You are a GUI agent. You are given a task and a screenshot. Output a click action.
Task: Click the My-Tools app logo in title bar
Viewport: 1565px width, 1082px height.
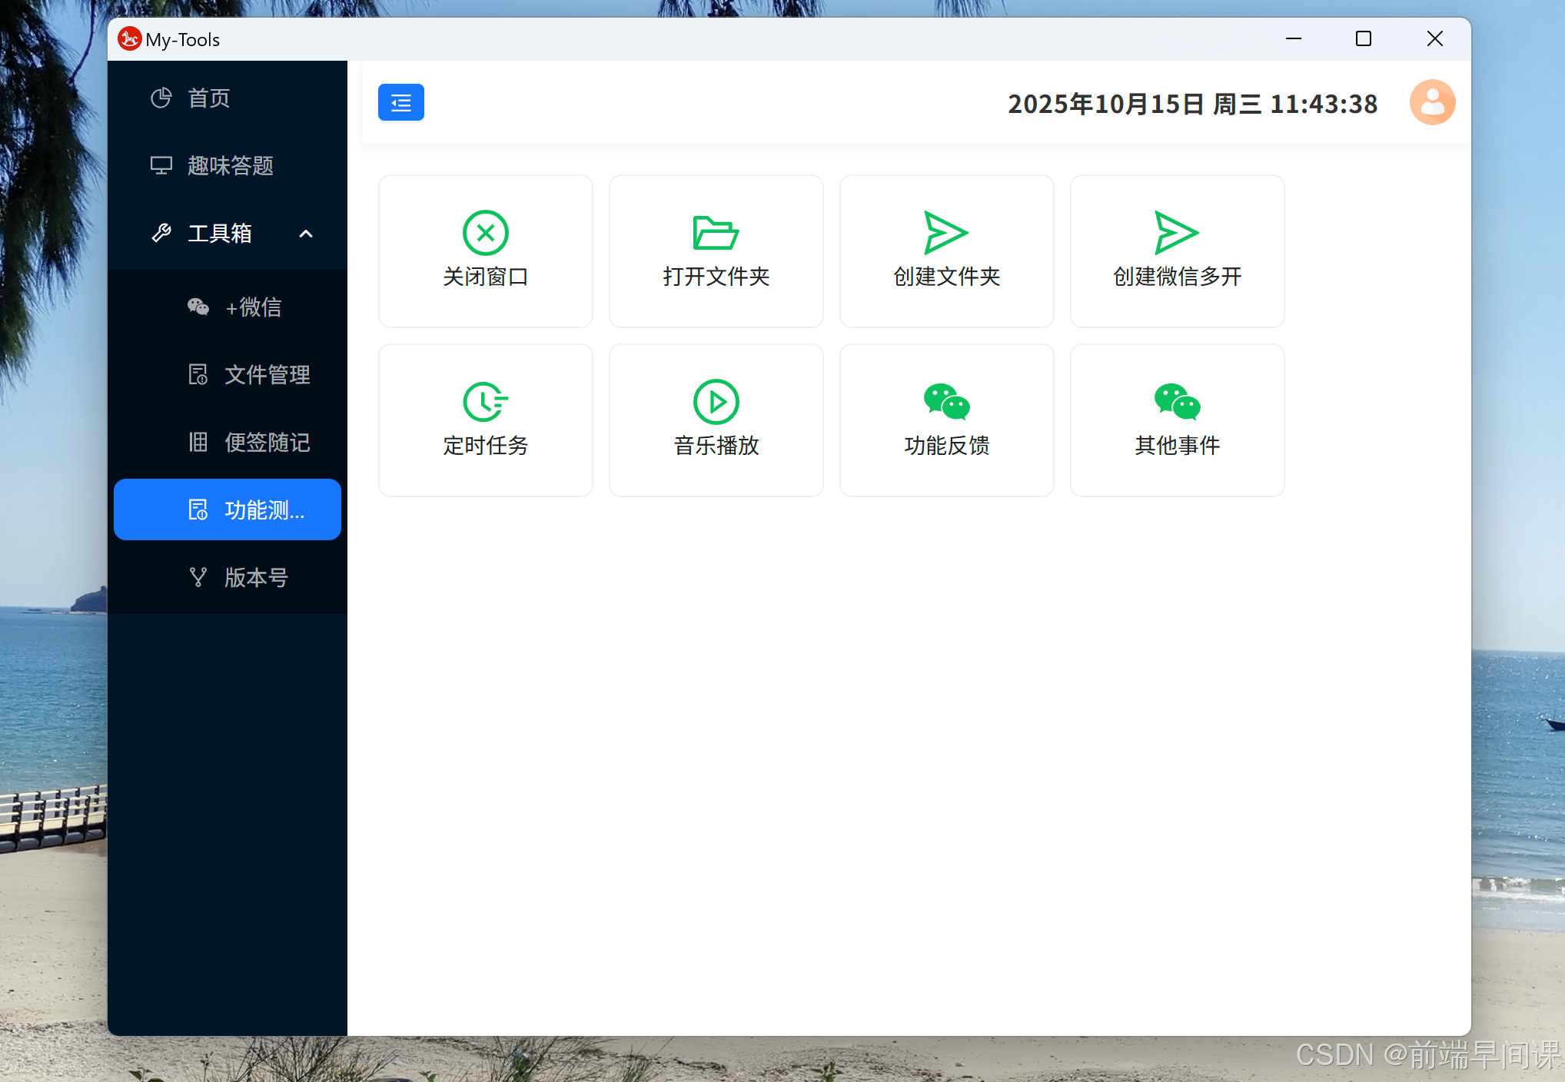[130, 38]
